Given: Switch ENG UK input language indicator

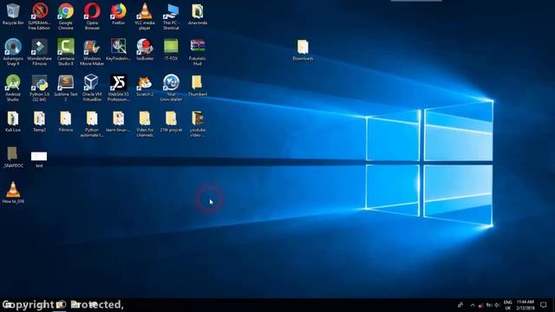Looking at the screenshot, I should (x=508, y=305).
